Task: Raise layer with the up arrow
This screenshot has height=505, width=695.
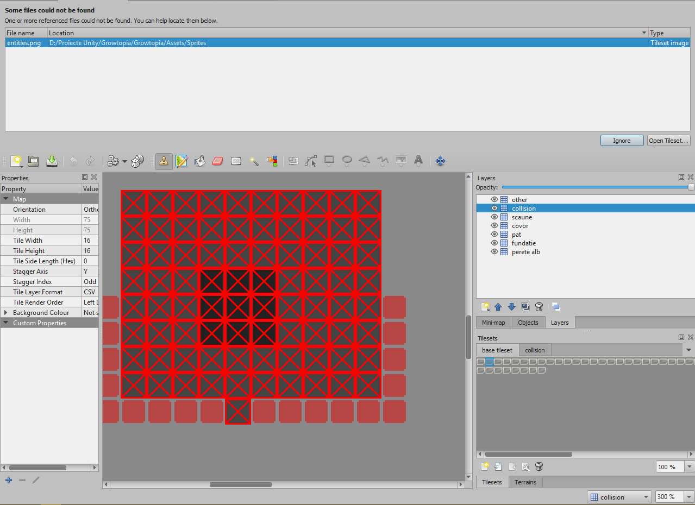Action: pyautogui.click(x=498, y=307)
